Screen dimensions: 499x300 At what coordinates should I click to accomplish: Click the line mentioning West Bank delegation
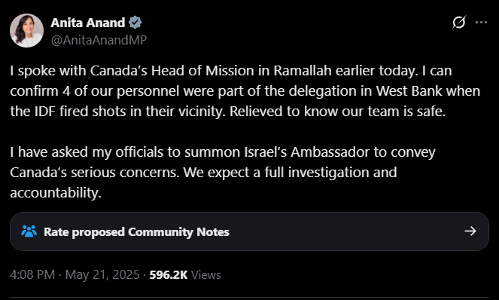(245, 91)
